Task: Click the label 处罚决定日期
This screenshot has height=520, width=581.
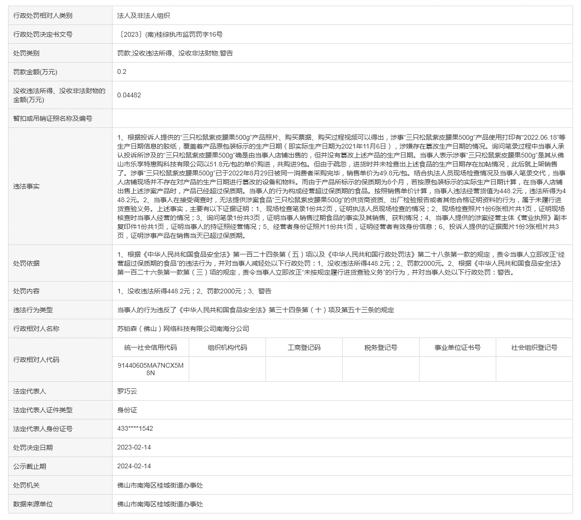Action: (33, 448)
